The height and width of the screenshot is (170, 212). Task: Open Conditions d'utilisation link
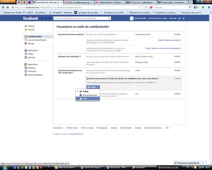tap(153, 128)
